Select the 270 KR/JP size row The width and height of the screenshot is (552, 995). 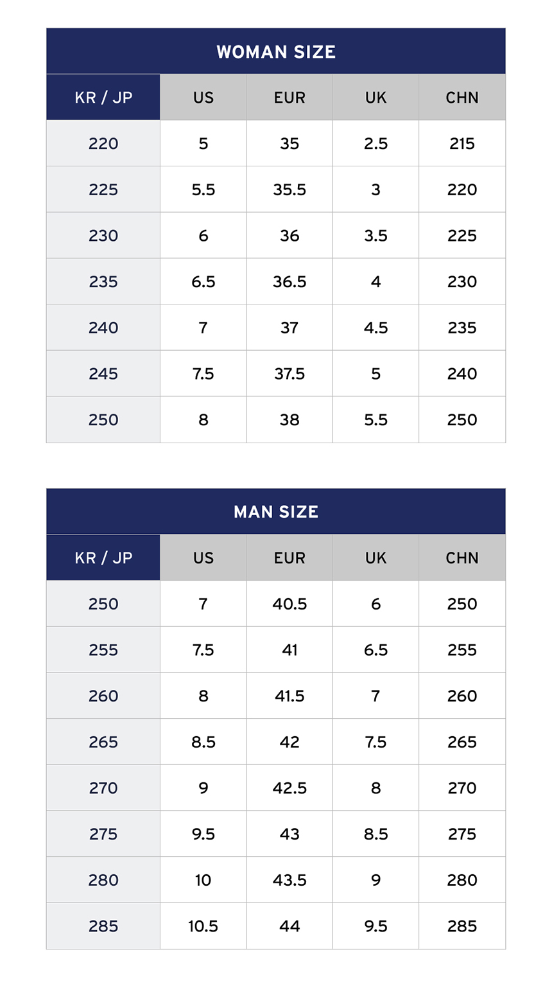coord(103,788)
